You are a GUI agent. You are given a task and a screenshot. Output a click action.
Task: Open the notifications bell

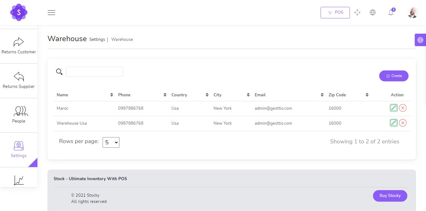391,12
